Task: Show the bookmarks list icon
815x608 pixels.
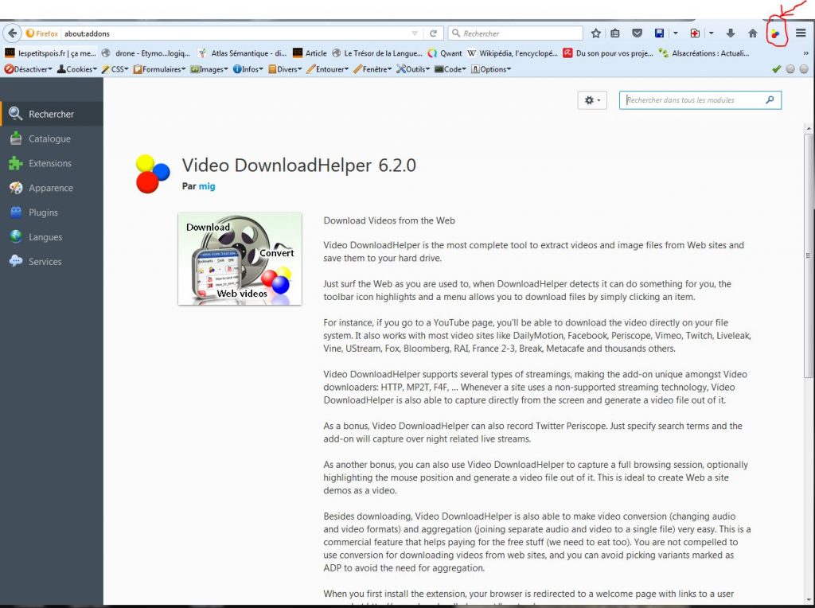Action: pos(615,33)
